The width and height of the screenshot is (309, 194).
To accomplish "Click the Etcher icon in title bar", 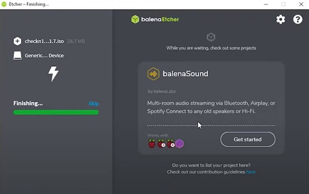I will 5,4.
